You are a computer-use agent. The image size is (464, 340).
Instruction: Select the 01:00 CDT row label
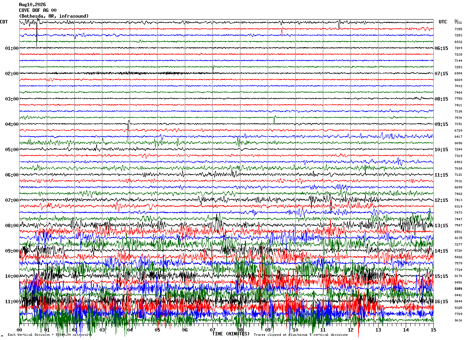(x=12, y=48)
